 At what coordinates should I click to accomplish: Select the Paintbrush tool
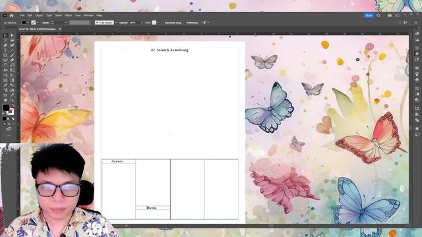[x=12, y=55]
